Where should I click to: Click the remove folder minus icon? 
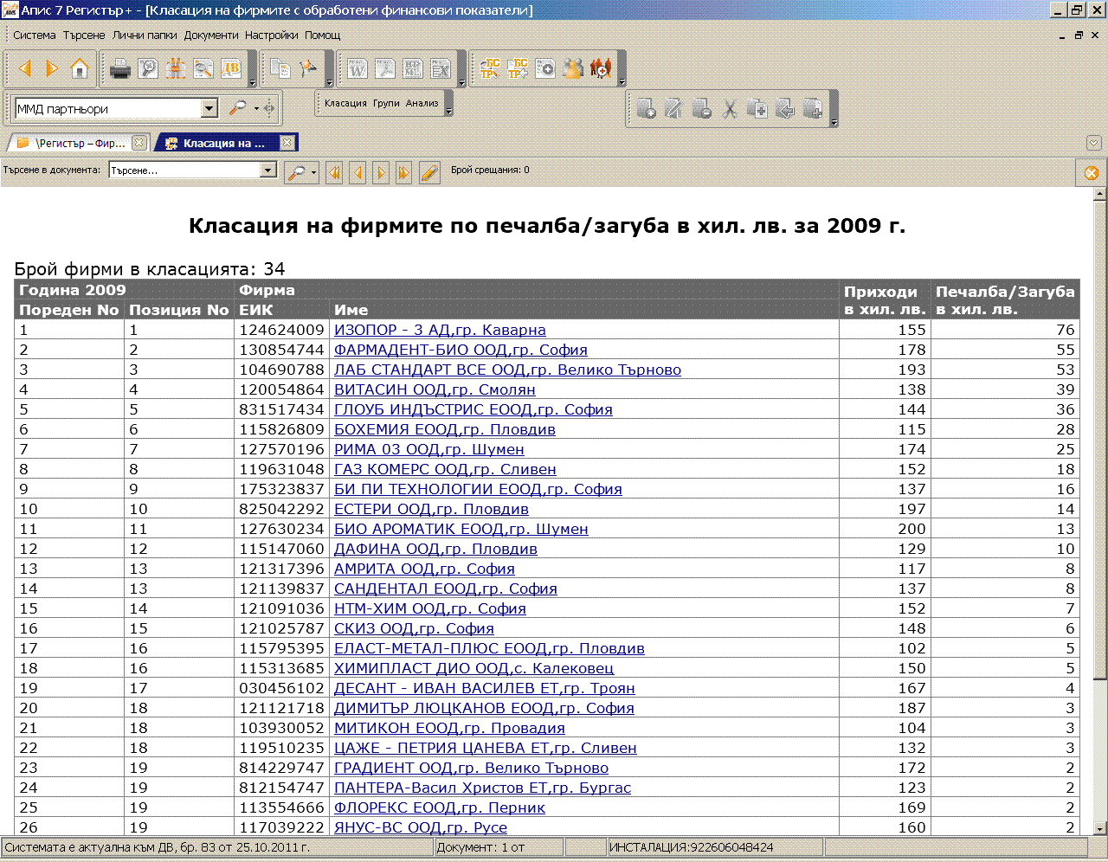(x=702, y=109)
